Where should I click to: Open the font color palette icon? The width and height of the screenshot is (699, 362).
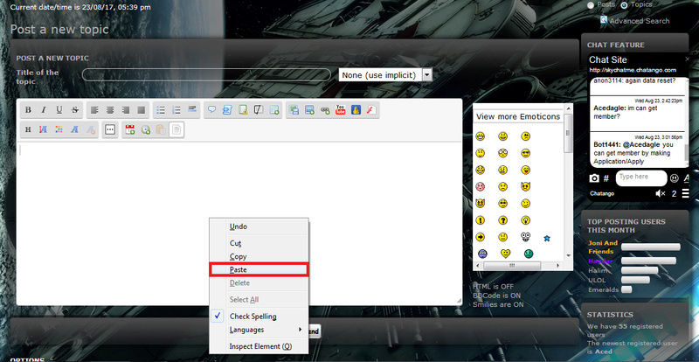59,129
